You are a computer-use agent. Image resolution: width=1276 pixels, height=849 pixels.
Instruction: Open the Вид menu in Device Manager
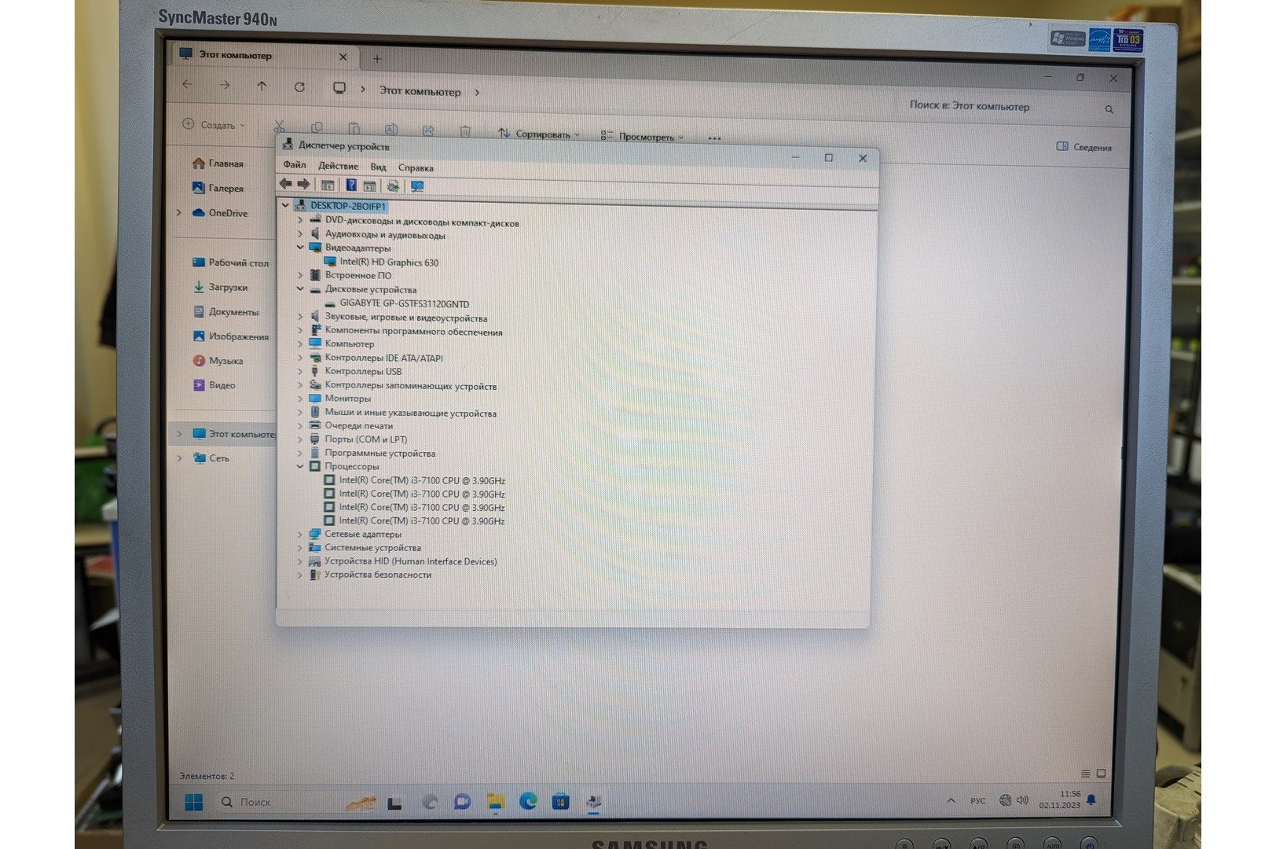coord(378,167)
